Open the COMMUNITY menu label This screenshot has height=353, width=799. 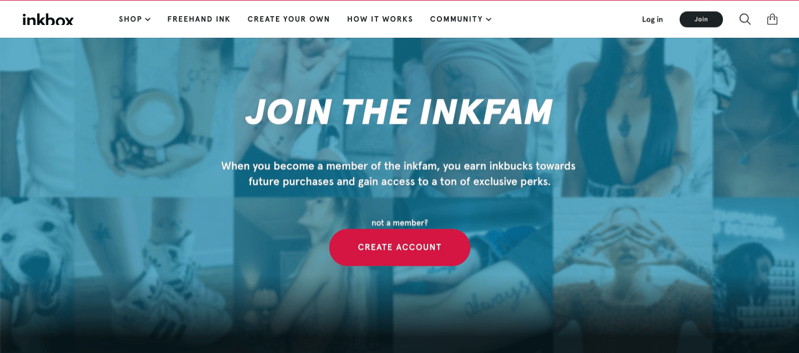click(x=456, y=19)
